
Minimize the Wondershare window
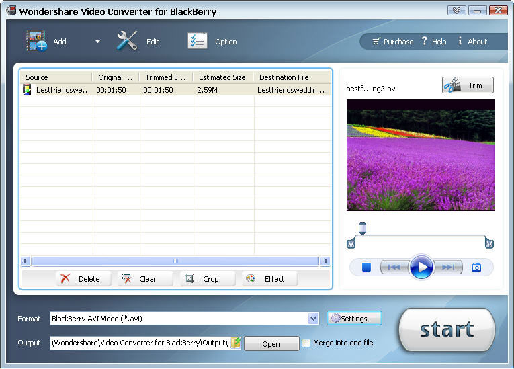[477, 11]
